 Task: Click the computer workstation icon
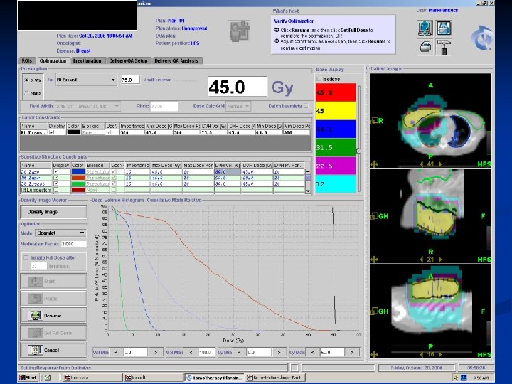pos(425,30)
